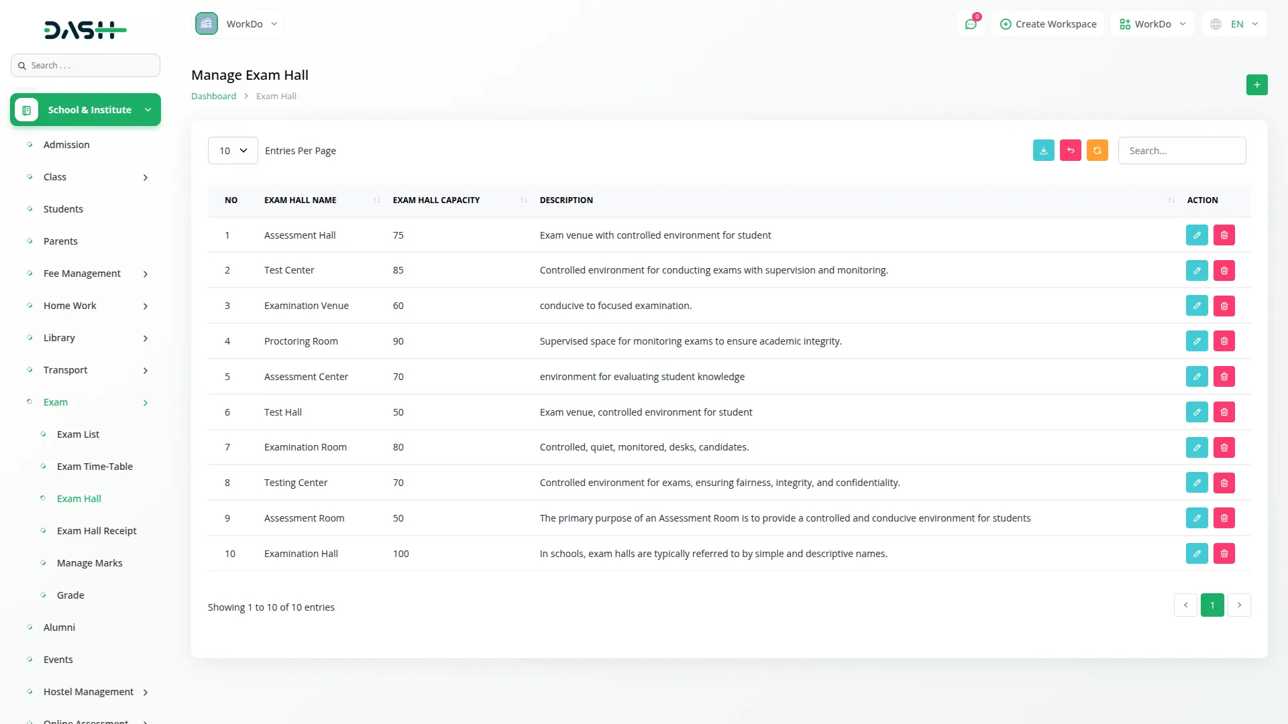Click the DASH logo
The height and width of the screenshot is (724, 1288).
tap(85, 29)
